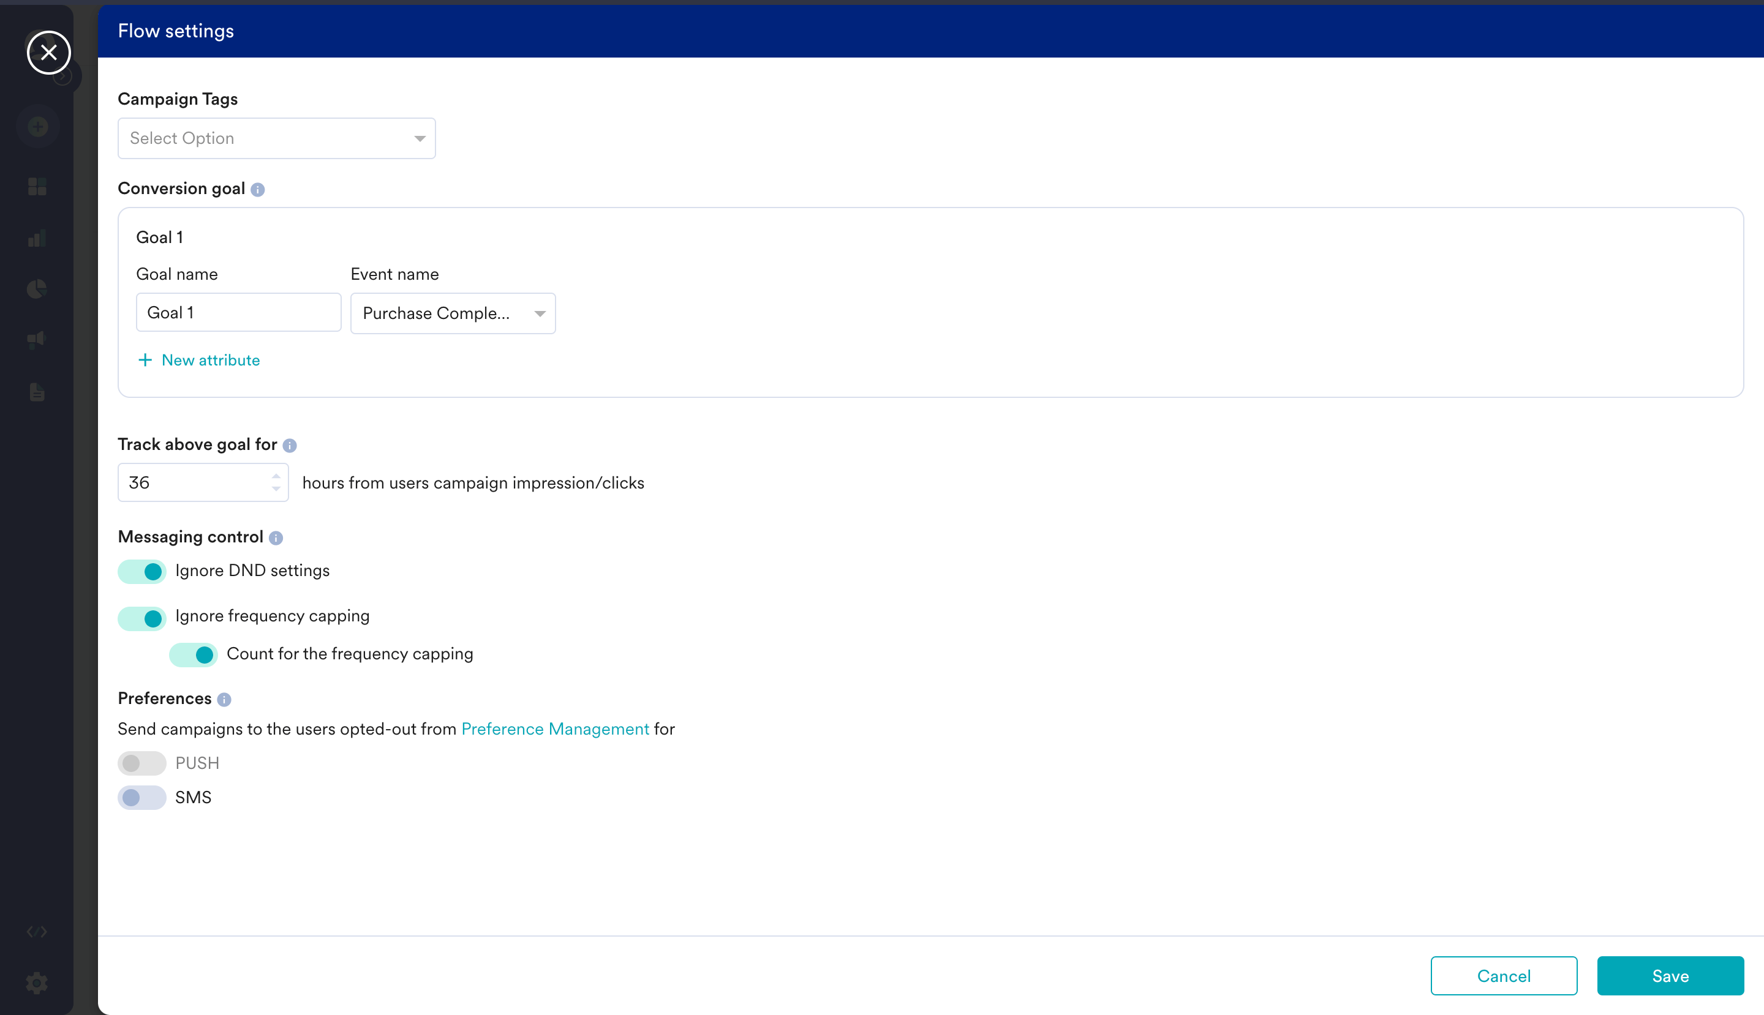
Task: Open the dashboard grid icon in sidebar
Action: [x=37, y=187]
